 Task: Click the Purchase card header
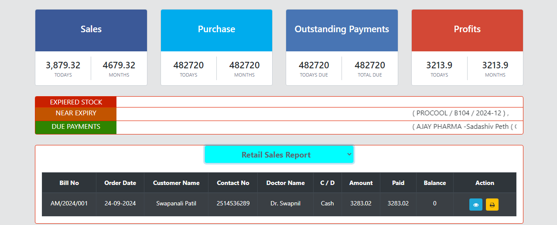pos(216,30)
